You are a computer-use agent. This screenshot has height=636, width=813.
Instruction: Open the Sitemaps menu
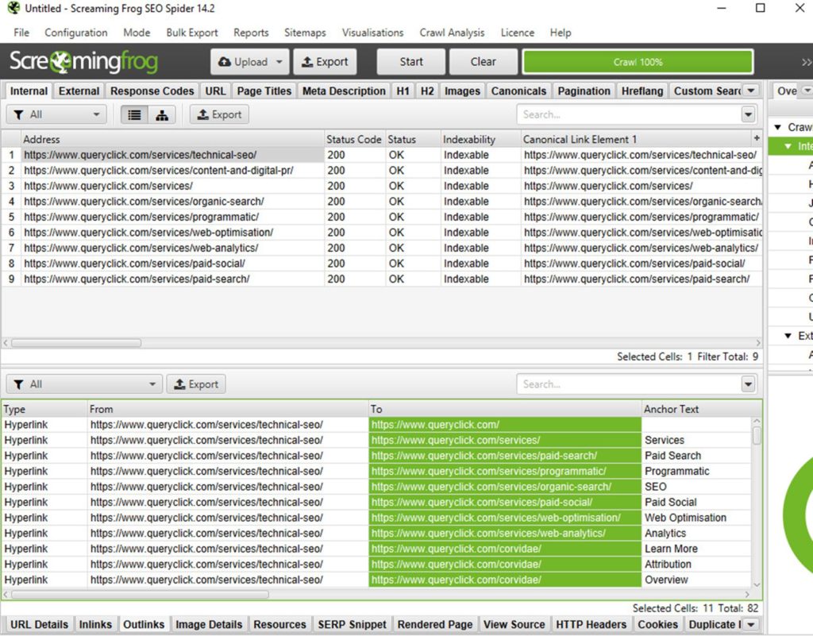(x=305, y=33)
